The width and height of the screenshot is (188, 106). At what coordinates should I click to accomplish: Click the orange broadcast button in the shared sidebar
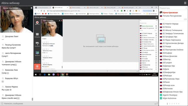point(37,67)
